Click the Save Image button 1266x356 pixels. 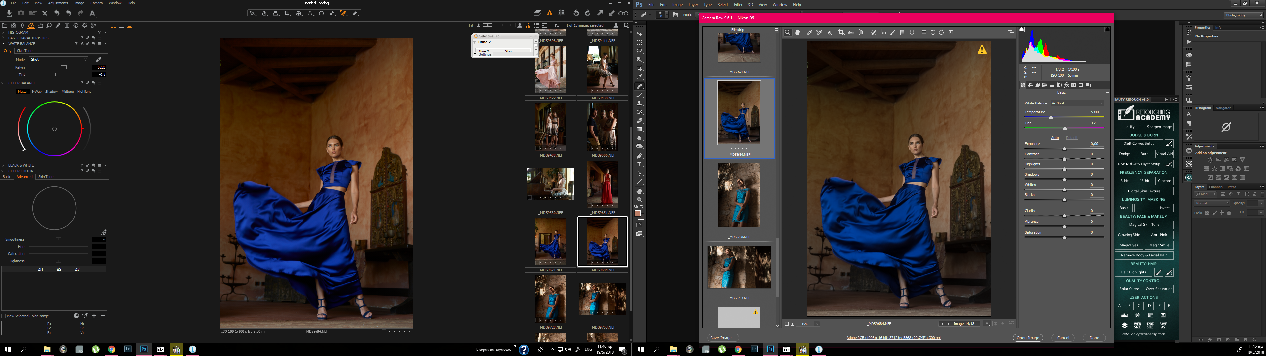722,338
